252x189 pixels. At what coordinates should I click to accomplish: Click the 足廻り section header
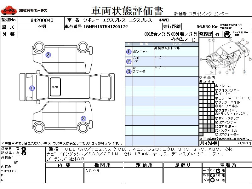183,165
